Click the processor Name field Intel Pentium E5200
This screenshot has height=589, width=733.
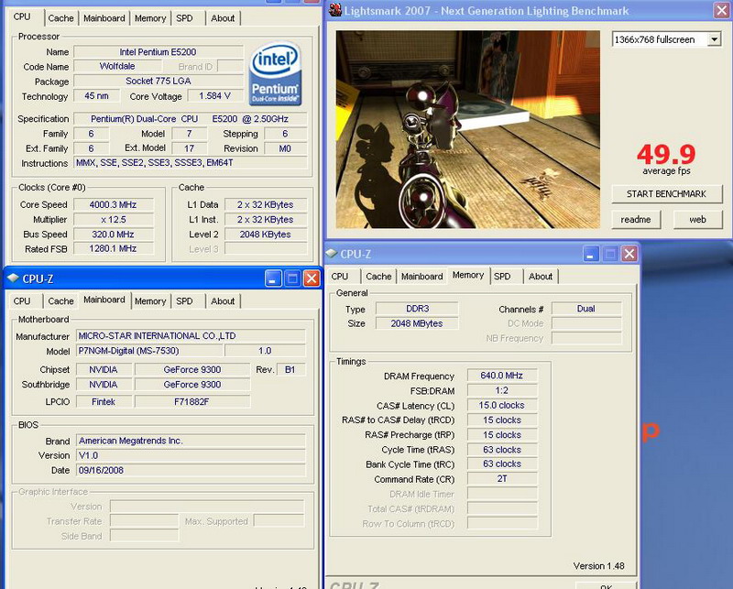click(x=159, y=52)
